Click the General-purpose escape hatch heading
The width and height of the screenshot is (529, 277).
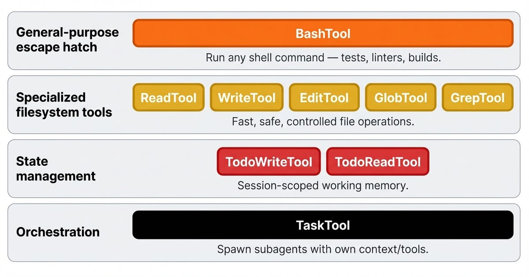[67, 40]
